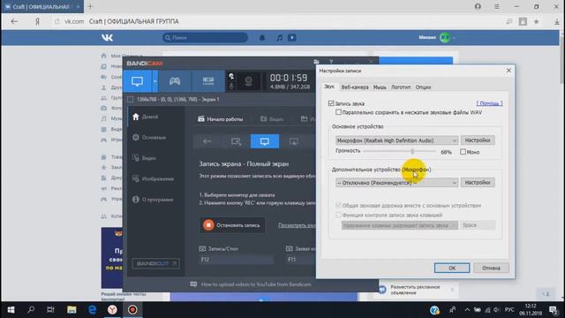Enable saving parallel uncompressed WAV files
Viewport: 565px width, 318px height.
click(338, 112)
